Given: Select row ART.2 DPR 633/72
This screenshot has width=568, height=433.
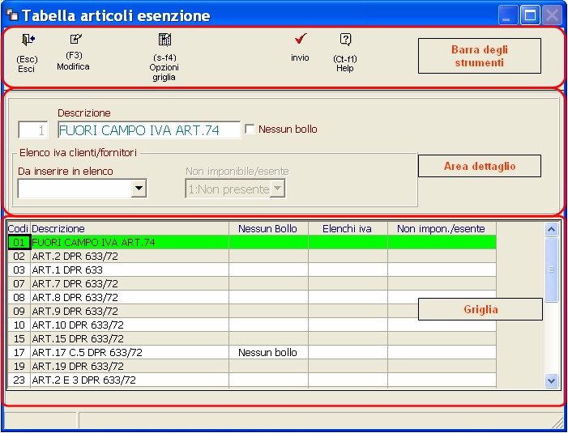Looking at the screenshot, I should click(x=252, y=256).
